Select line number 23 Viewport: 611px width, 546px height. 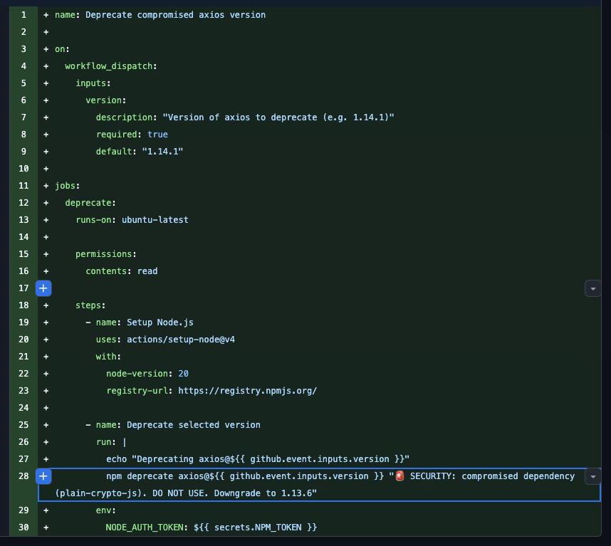23,391
